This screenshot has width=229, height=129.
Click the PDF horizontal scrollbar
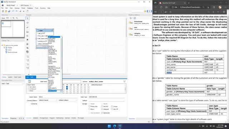pos(187,122)
